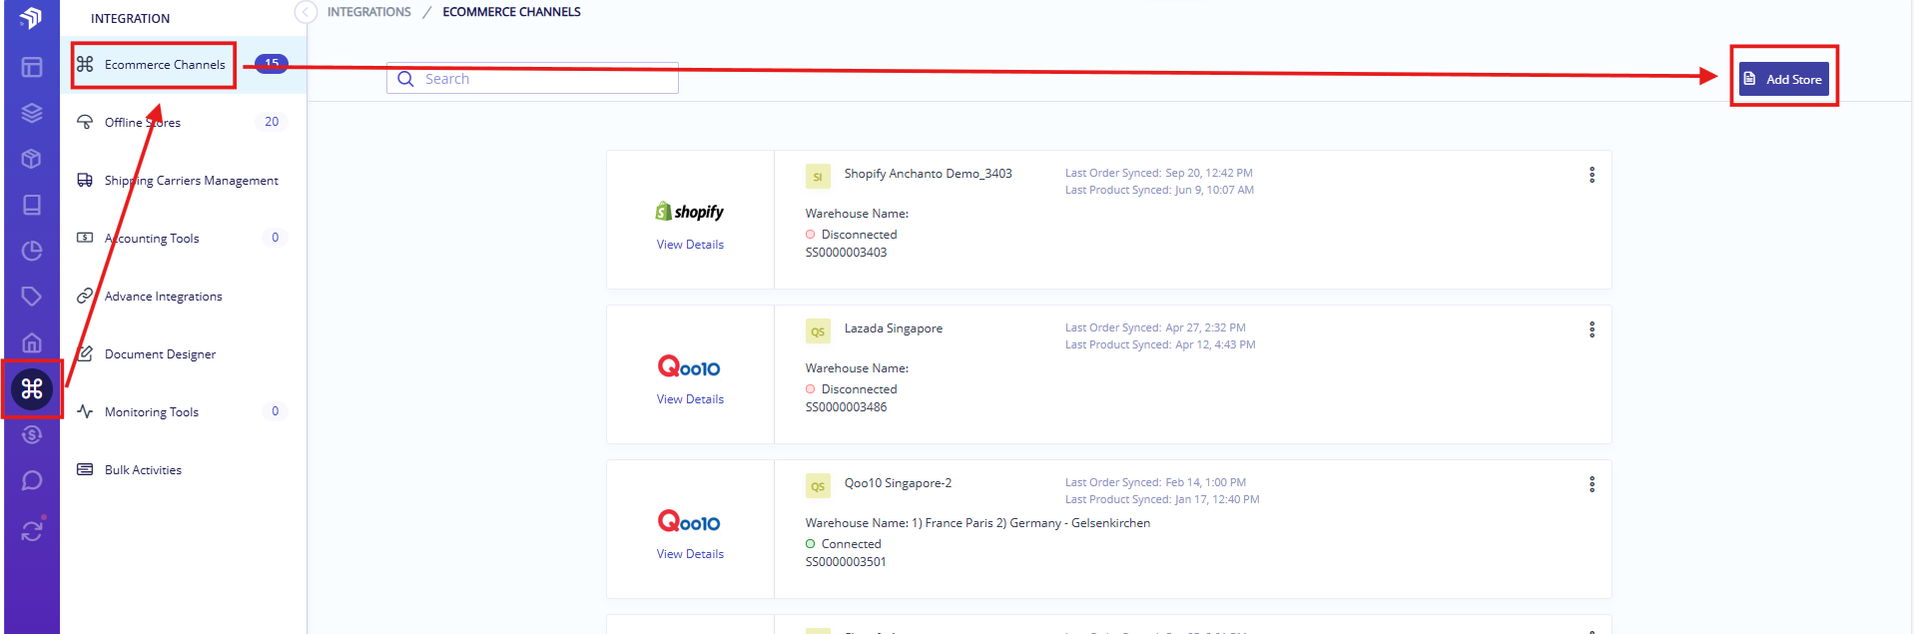
Task: Collapse the integration side panel arrow
Action: point(306,12)
